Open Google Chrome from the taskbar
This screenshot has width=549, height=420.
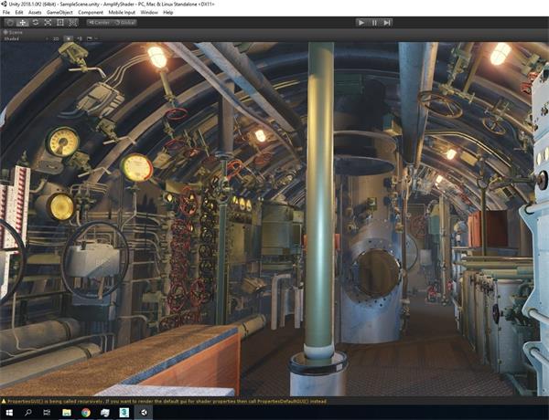point(85,413)
